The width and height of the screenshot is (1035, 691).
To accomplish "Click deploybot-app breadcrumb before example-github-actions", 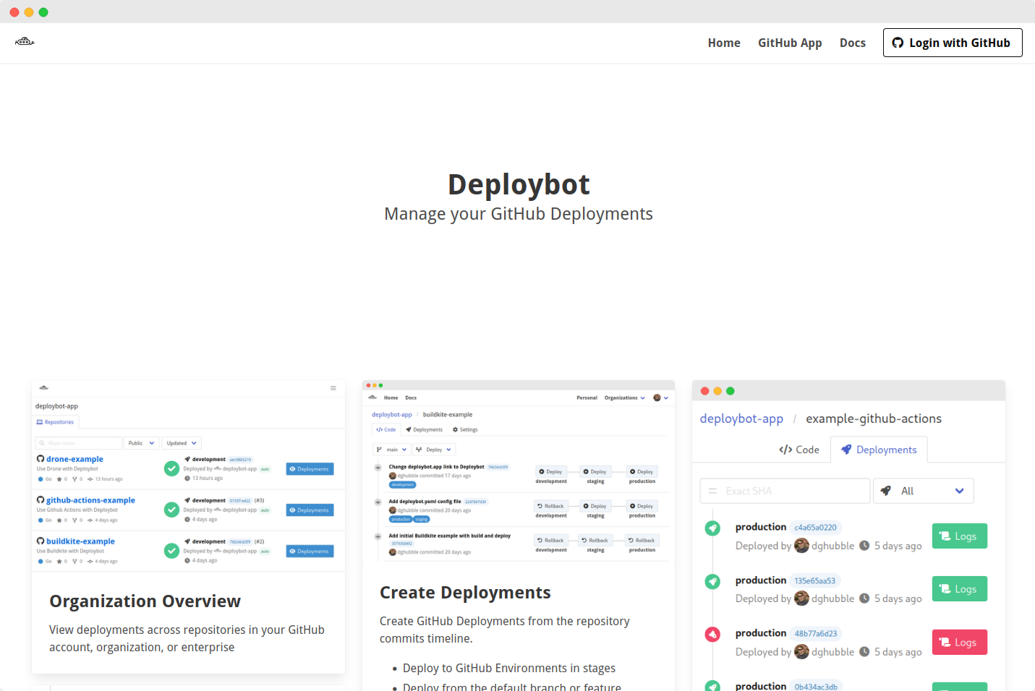I will (741, 419).
